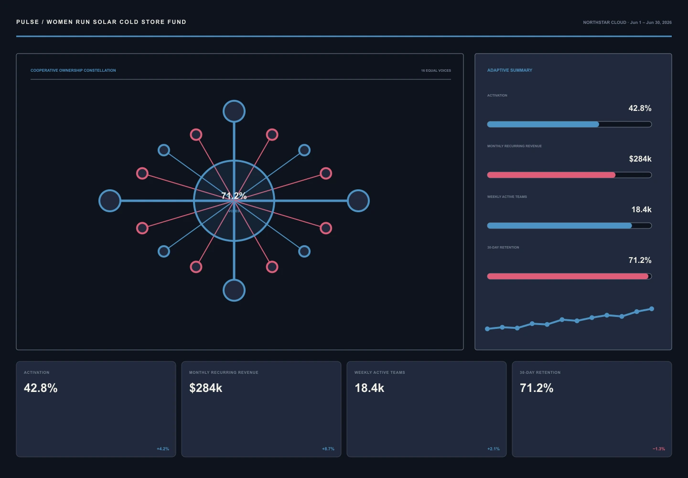Click the $284k value in Adaptive Summary

pyautogui.click(x=640, y=159)
